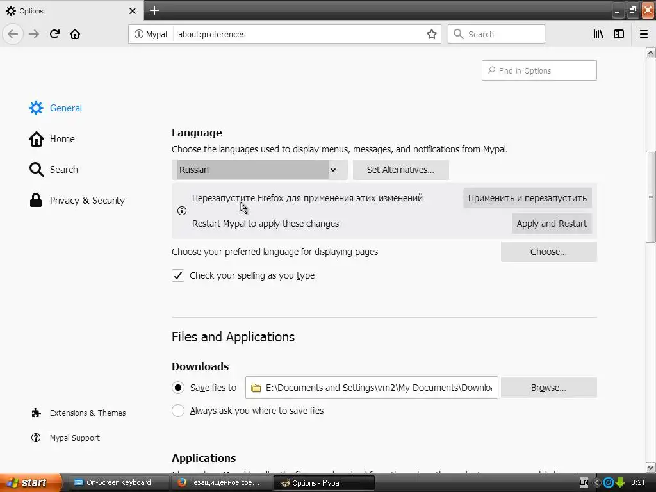Click the download folder path field
Image resolution: width=656 pixels, height=492 pixels.
click(372, 388)
